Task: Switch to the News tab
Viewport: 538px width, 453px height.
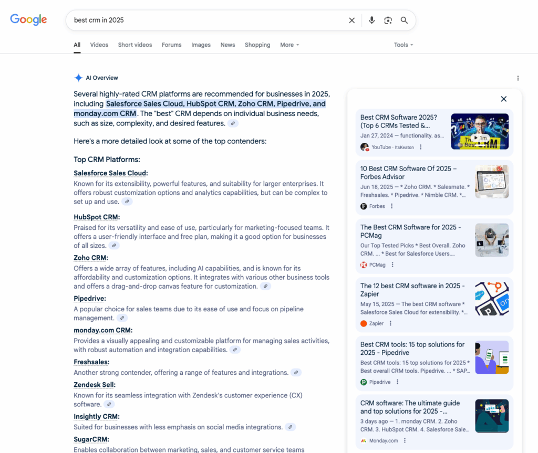Action: click(228, 45)
